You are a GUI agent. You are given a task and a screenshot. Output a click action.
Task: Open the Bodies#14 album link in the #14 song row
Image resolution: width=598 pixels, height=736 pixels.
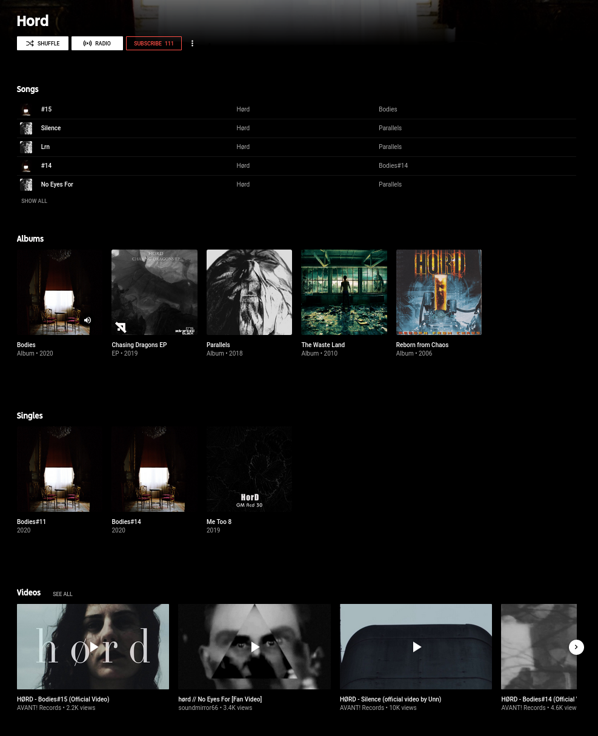[393, 166]
